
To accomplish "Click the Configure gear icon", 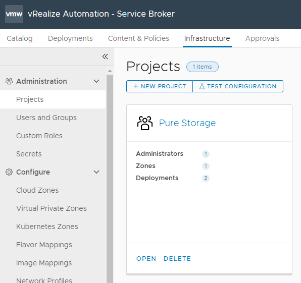I will tap(9, 172).
